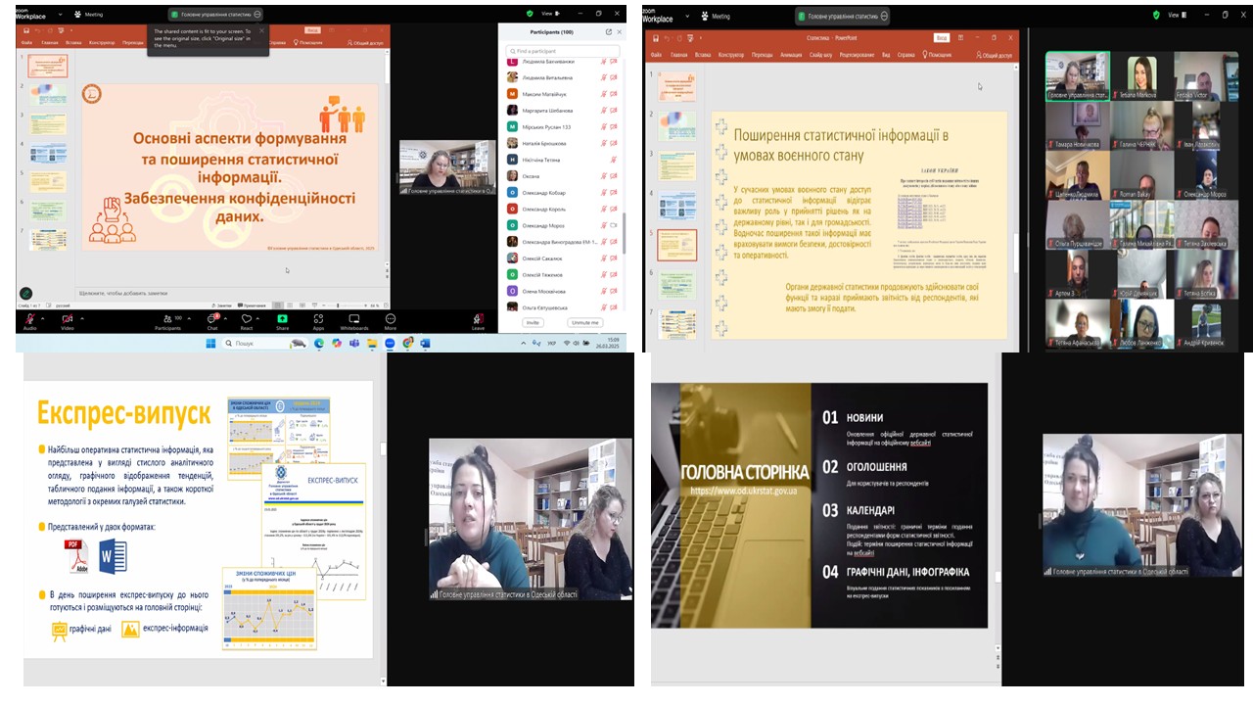Click the Leave meeting button
Image resolution: width=1253 pixels, height=705 pixels.
point(479,320)
